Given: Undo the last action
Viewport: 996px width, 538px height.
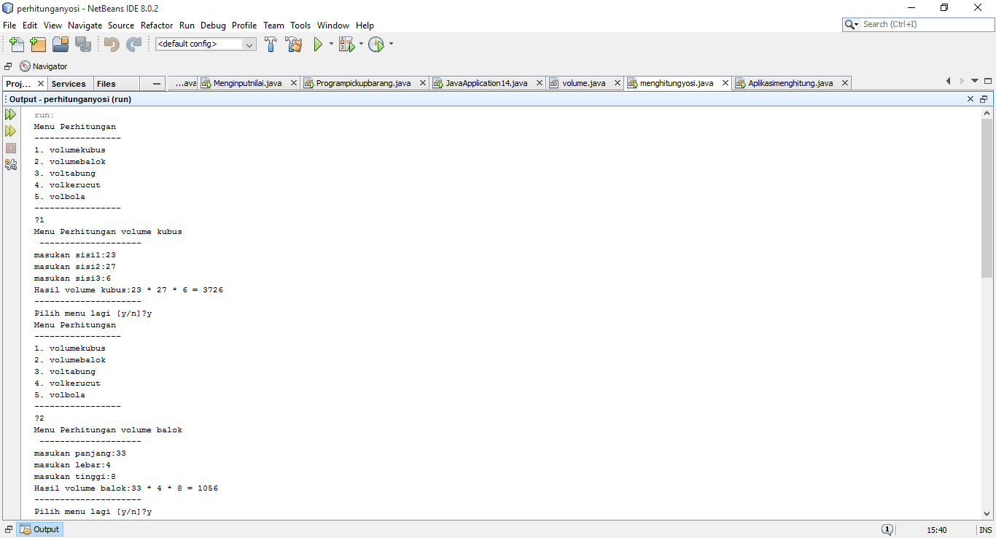Looking at the screenshot, I should [x=110, y=44].
